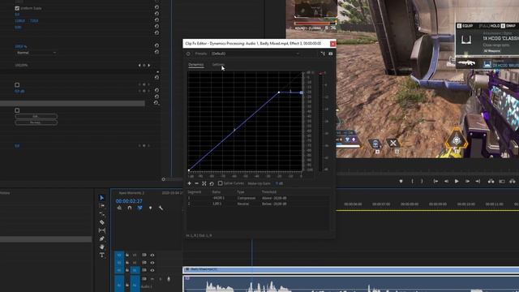The width and height of the screenshot is (519, 292).
Task: Select the Track Select Forward tool
Action: 102,206
